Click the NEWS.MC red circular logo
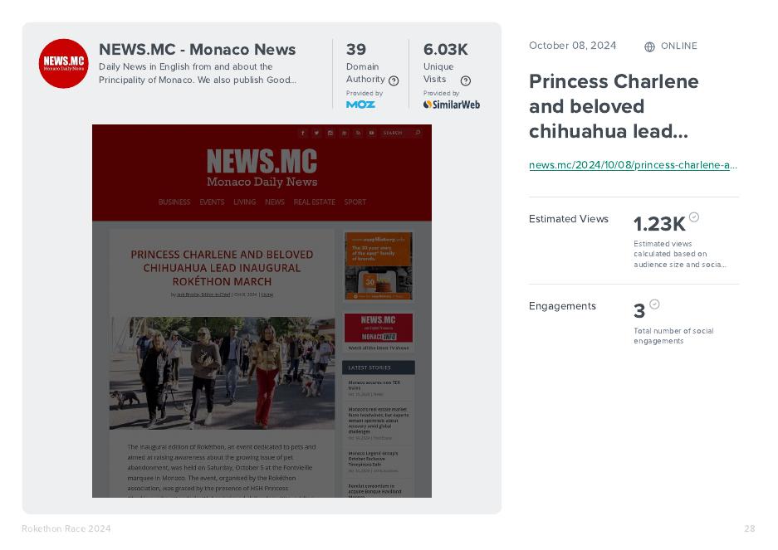This screenshot has width=778, height=550. tap(63, 64)
